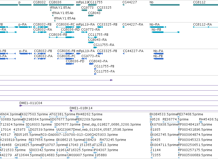Click the CG33325-PB protein label
This screenshot has width=218, height=159.
[107, 51]
